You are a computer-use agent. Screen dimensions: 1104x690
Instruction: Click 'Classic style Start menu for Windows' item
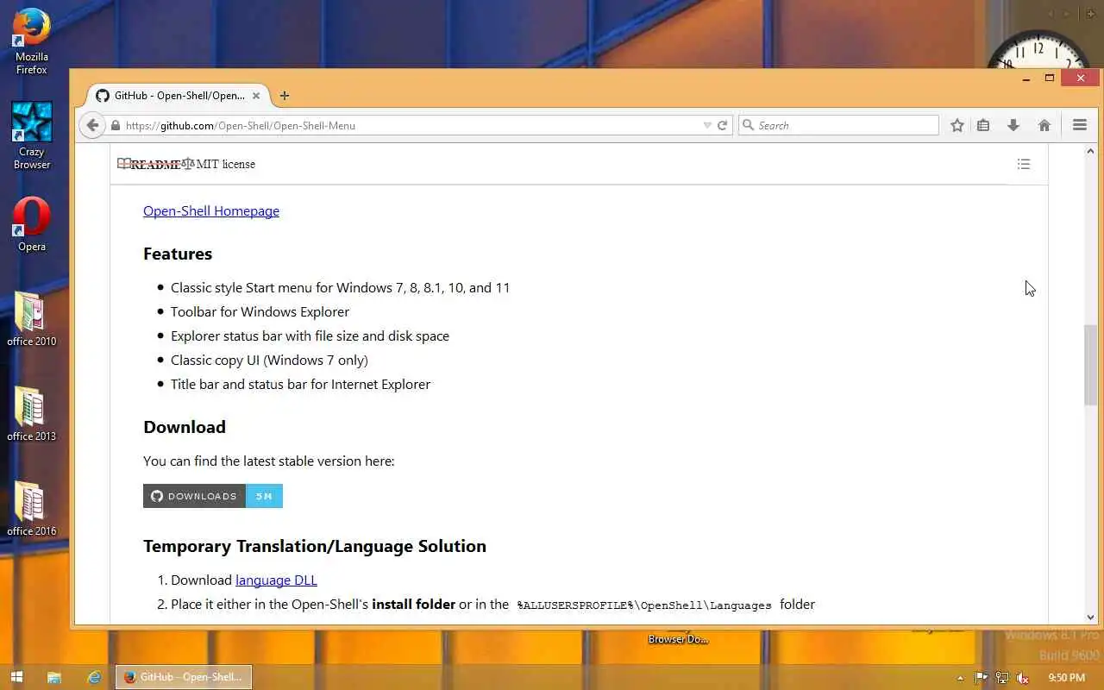(340, 287)
